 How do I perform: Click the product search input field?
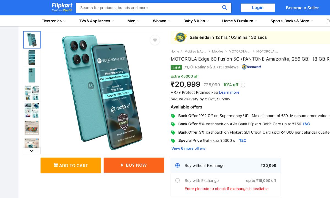coord(148,8)
